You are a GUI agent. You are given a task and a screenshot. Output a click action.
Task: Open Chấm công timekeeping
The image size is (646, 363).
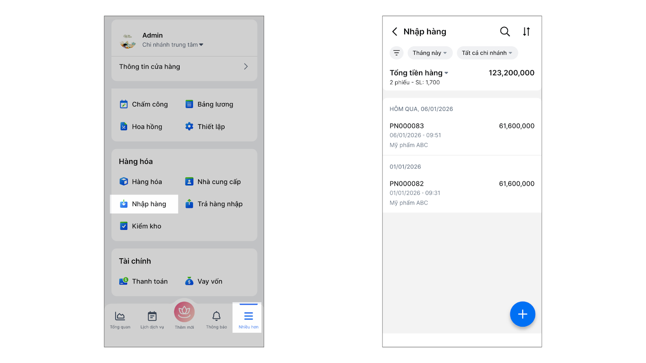(144, 104)
